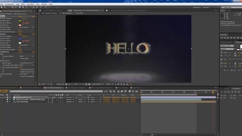Open the viewer zoom 50% dropdown
This screenshot has height=136, width=242.
coord(45,84)
